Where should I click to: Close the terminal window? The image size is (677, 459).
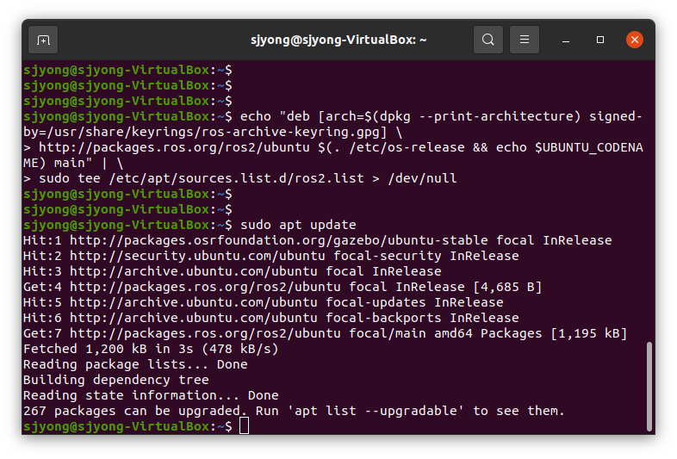point(635,40)
